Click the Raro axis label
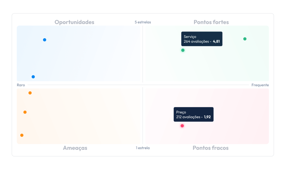Viewport: 286px width, 170px height. [x=21, y=85]
